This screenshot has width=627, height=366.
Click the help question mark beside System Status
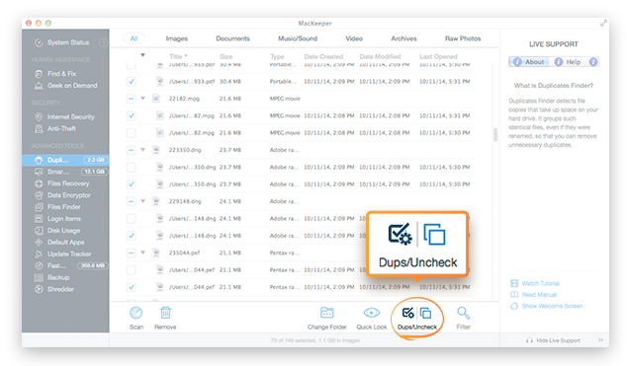click(103, 42)
